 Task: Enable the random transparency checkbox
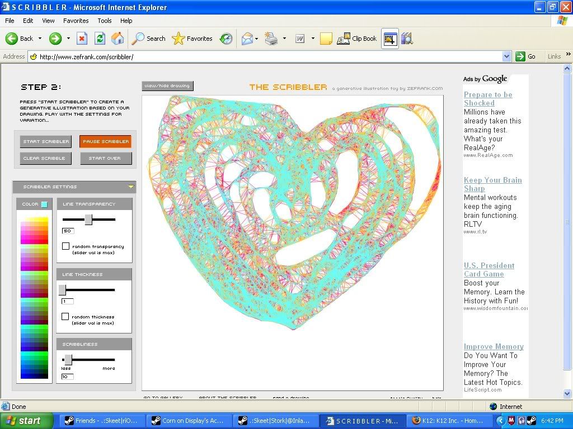tap(65, 246)
